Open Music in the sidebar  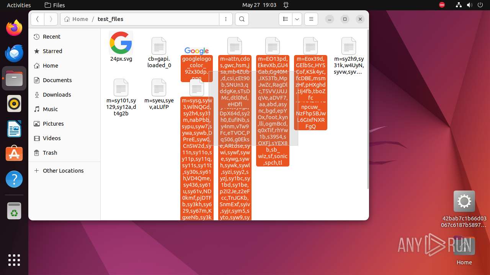64,109
